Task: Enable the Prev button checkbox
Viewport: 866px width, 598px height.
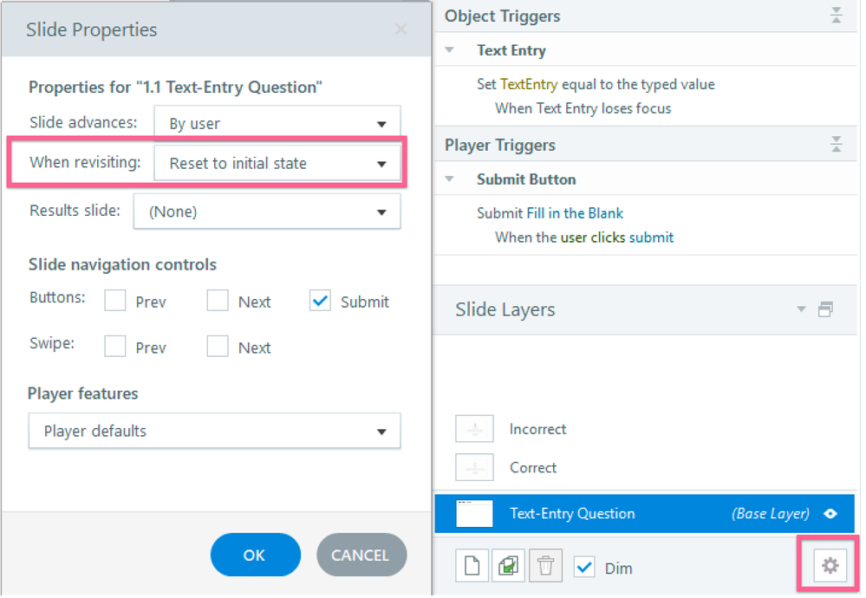Action: point(115,301)
